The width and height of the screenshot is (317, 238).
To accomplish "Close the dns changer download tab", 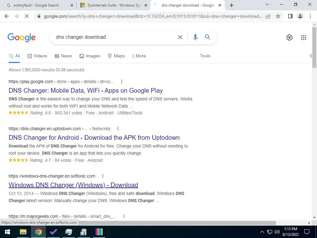I will tap(220, 5).
